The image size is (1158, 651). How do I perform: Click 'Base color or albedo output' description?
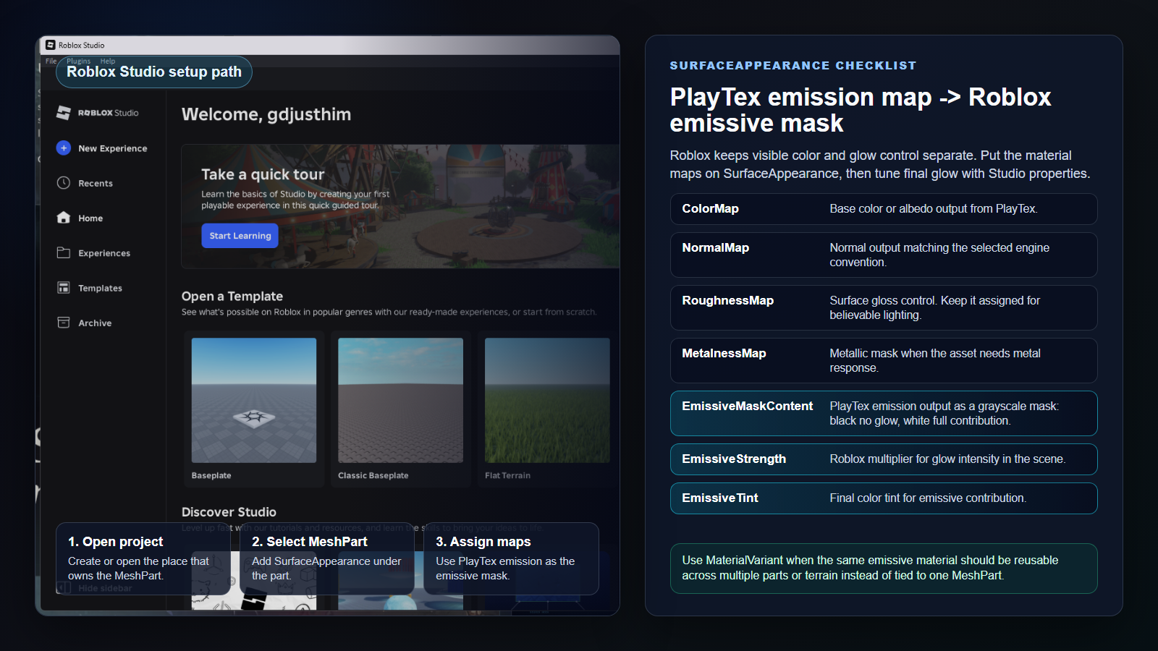coord(934,208)
